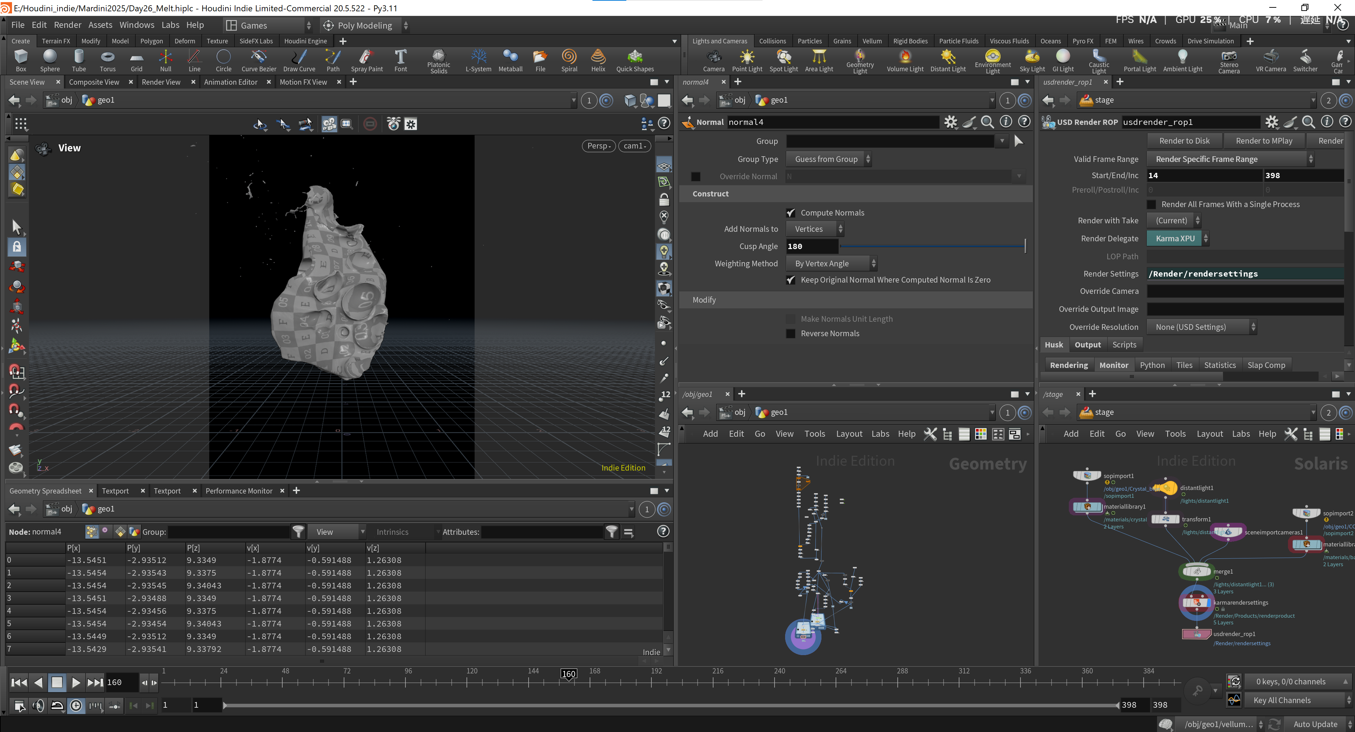Click the Render to MPlay button

pos(1264,141)
